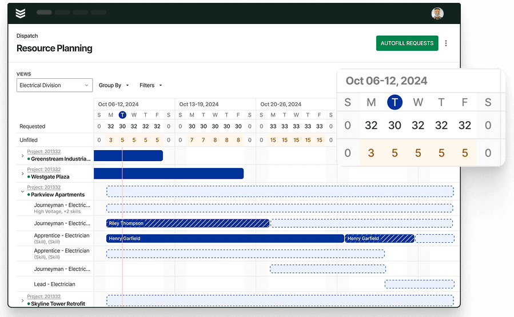514x317 pixels.
Task: Select the highlighted Tuesday marker in the timeline header
Action: (x=122, y=115)
